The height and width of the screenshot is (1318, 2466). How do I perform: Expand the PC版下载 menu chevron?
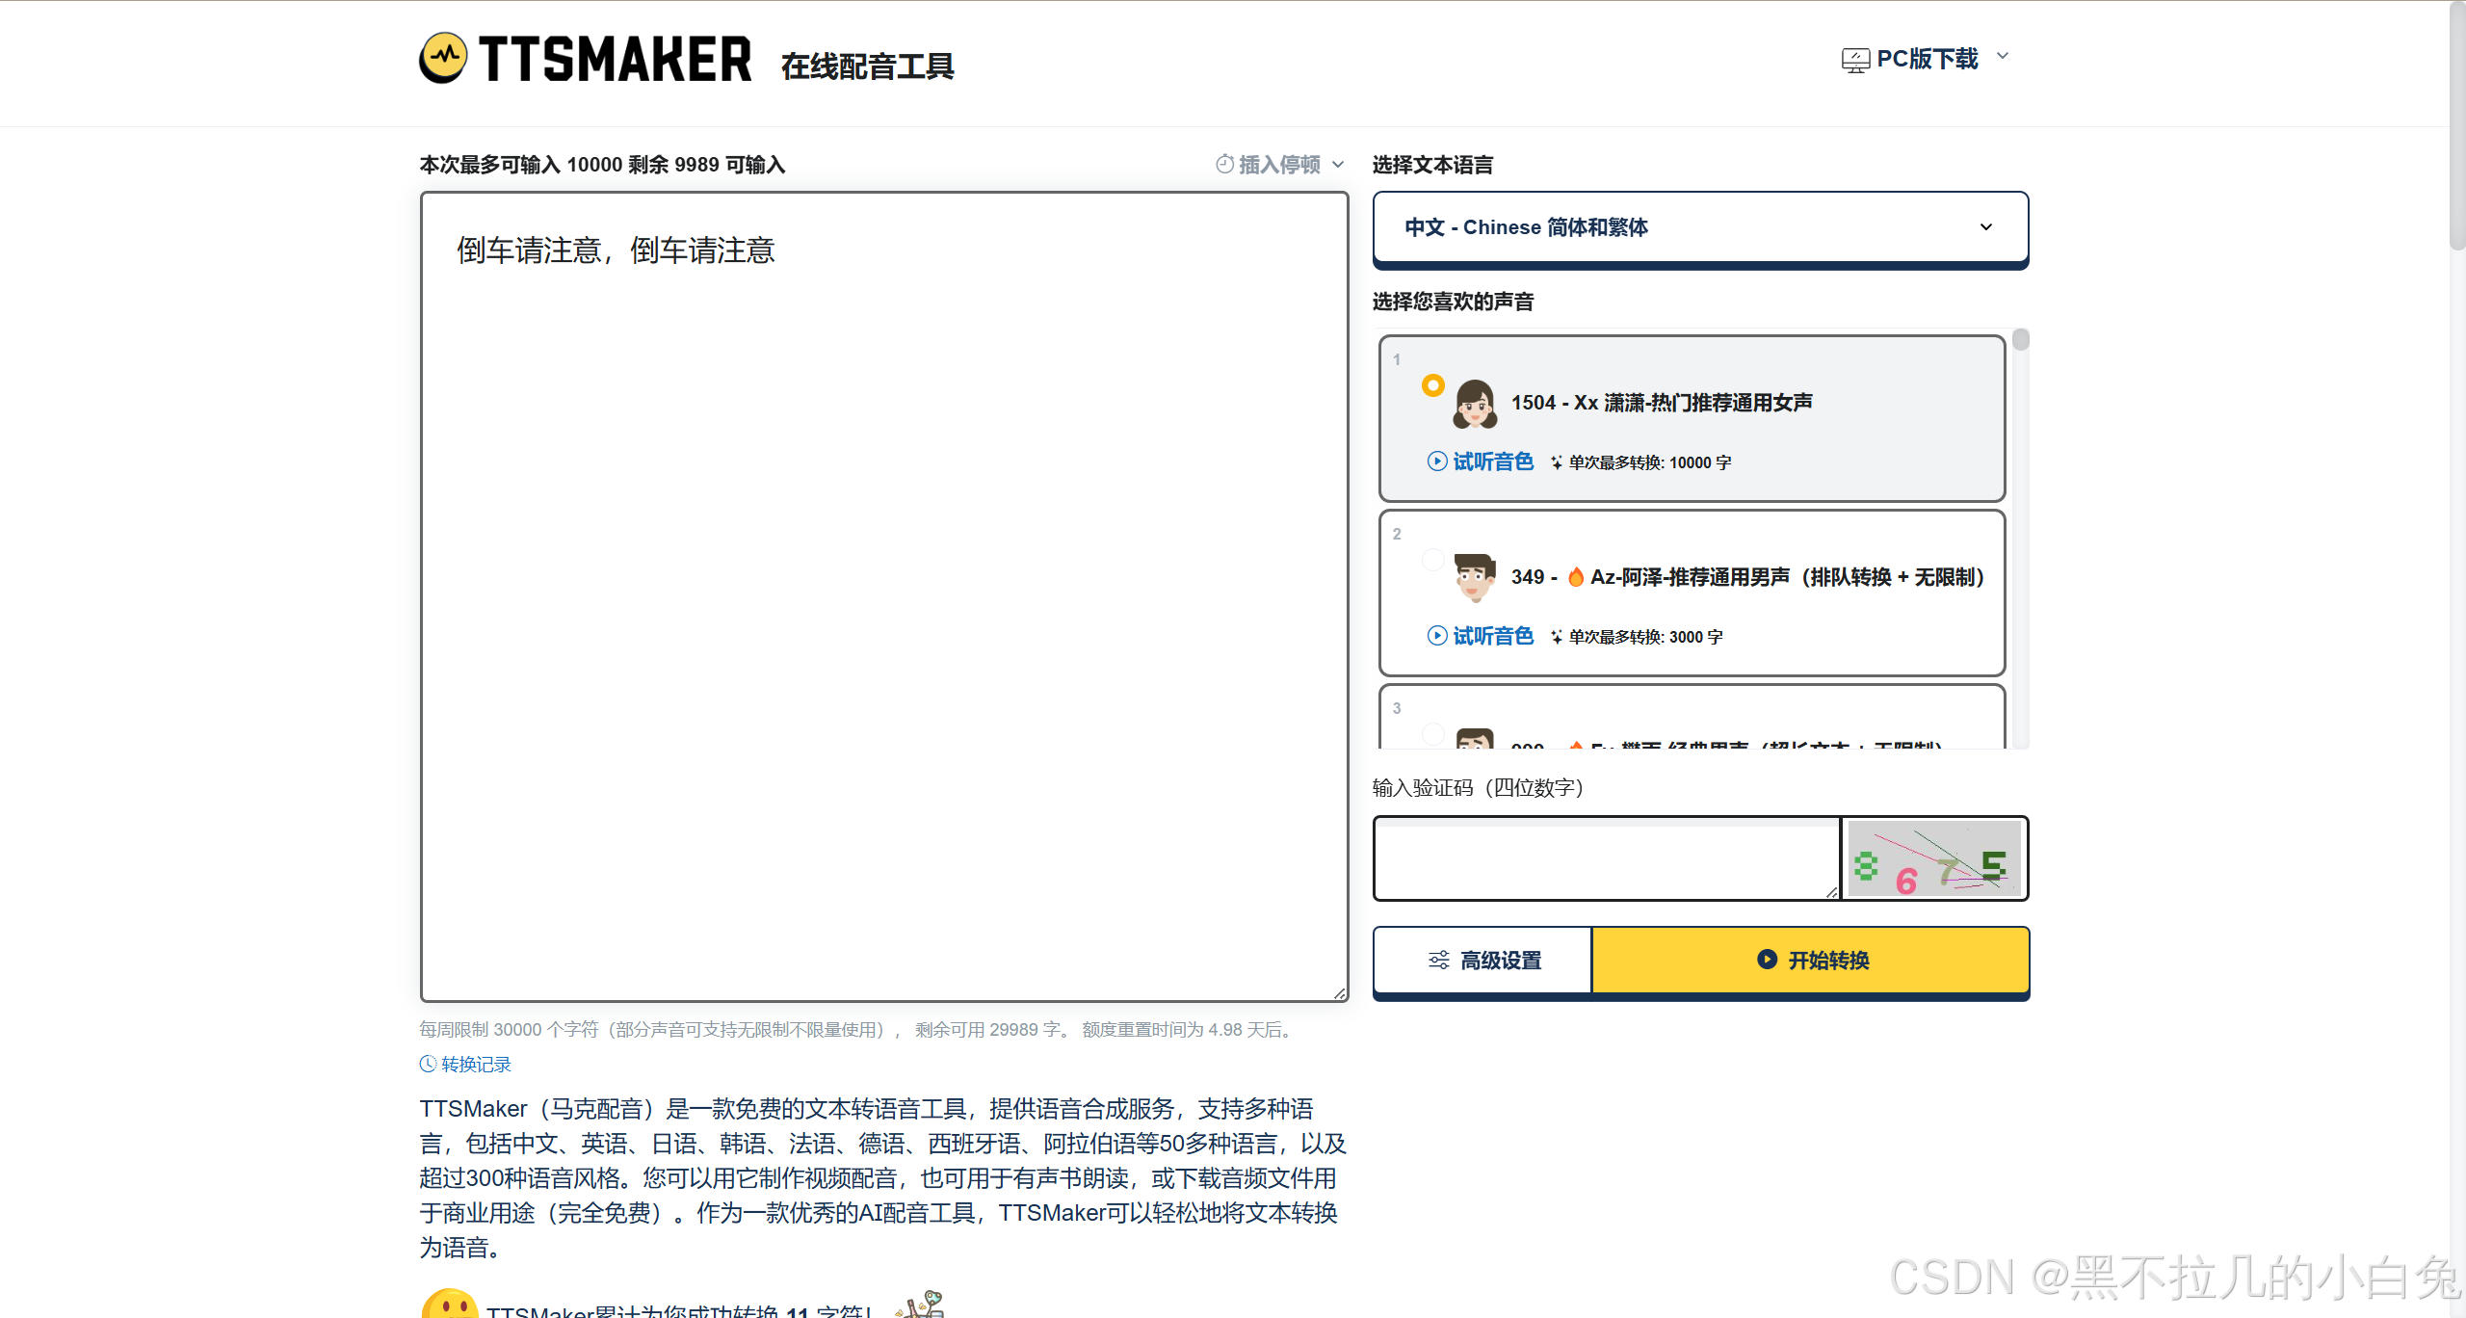2003,56
